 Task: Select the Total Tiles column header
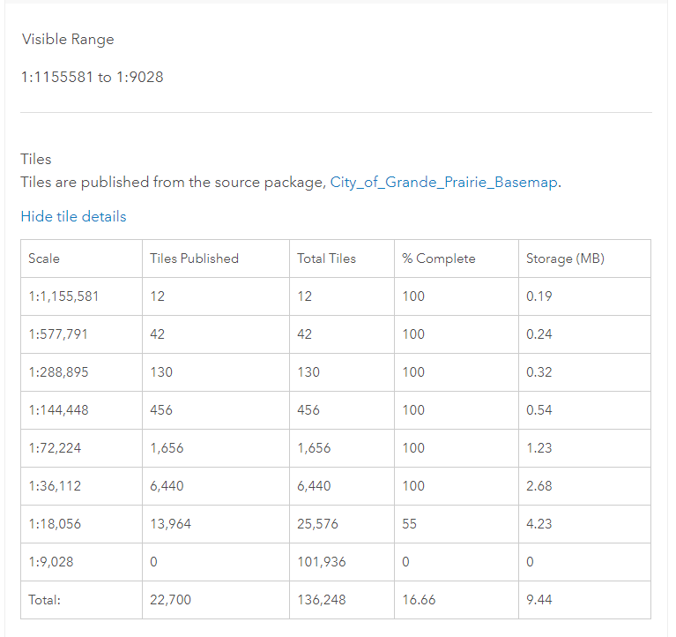[x=342, y=259]
